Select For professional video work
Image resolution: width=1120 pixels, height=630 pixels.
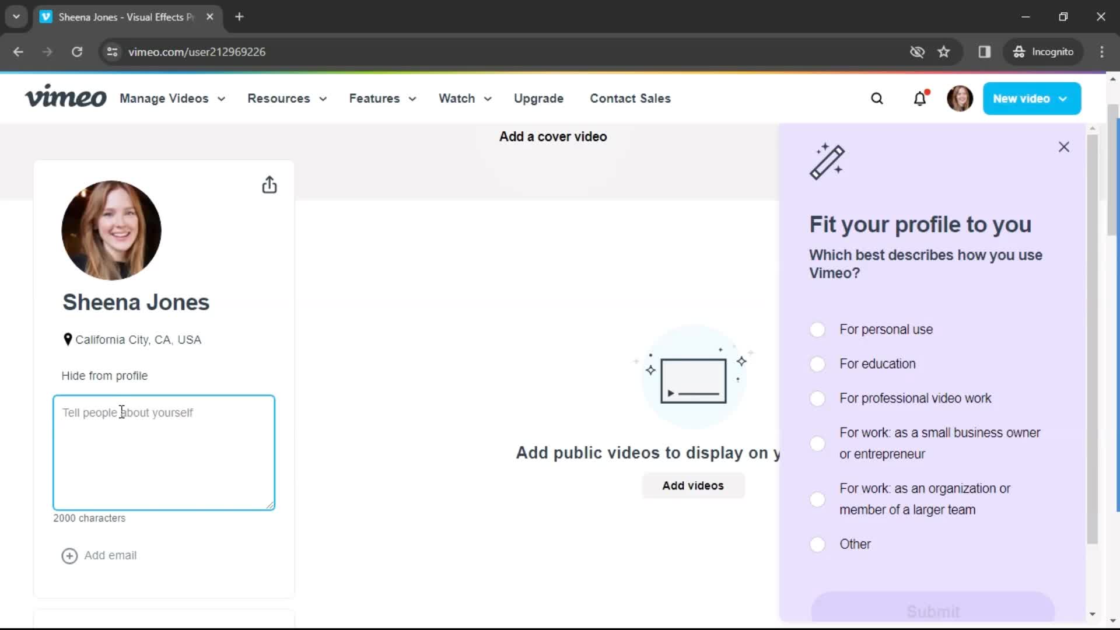click(x=817, y=398)
